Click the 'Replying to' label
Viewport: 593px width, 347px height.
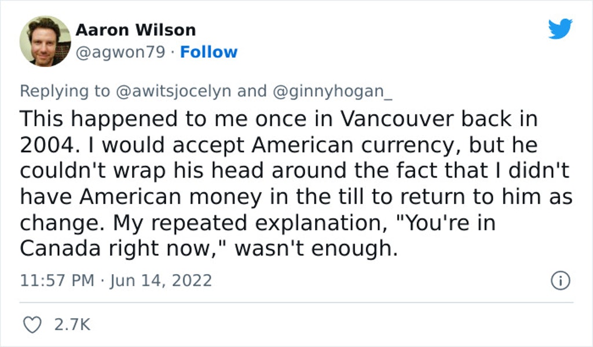coord(65,91)
